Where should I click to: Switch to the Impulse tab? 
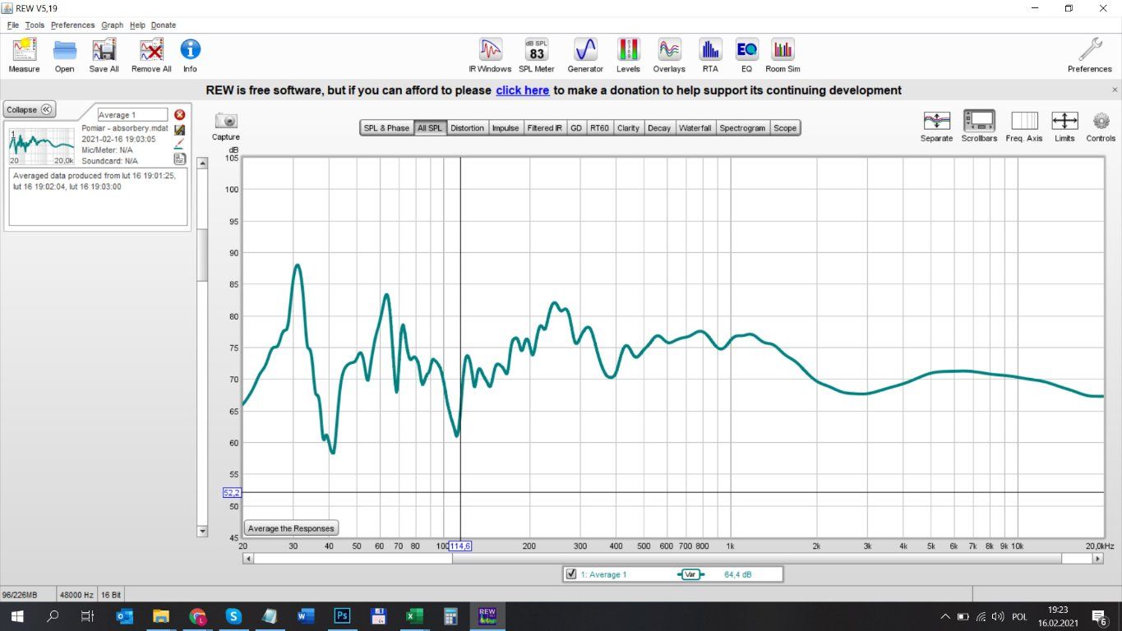506,128
